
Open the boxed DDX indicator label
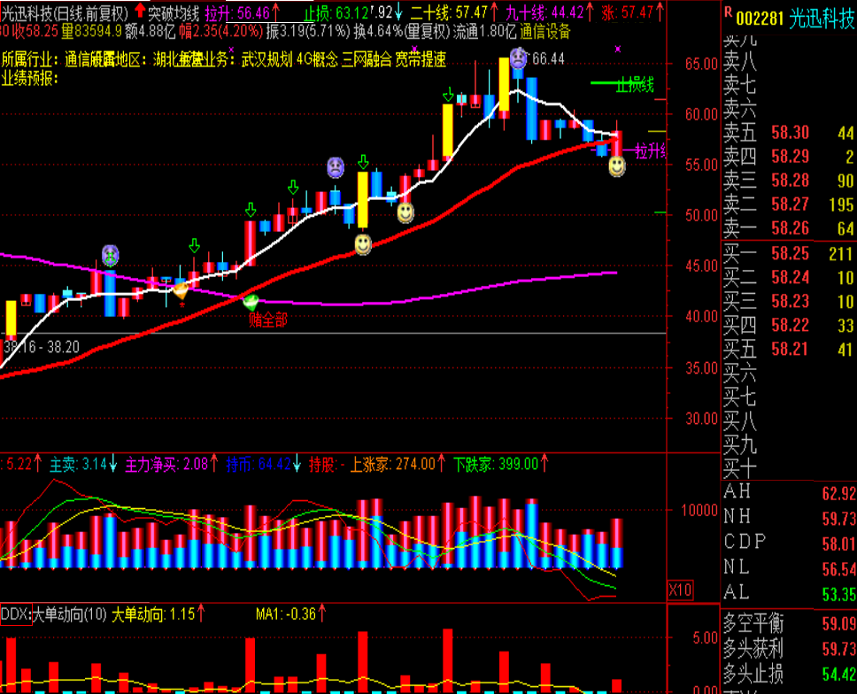click(16, 614)
